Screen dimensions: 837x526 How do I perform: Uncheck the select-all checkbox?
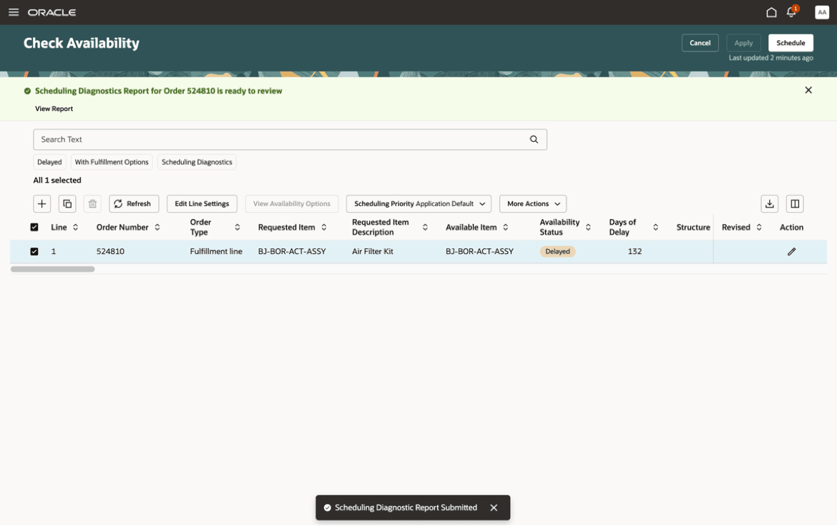tap(34, 227)
